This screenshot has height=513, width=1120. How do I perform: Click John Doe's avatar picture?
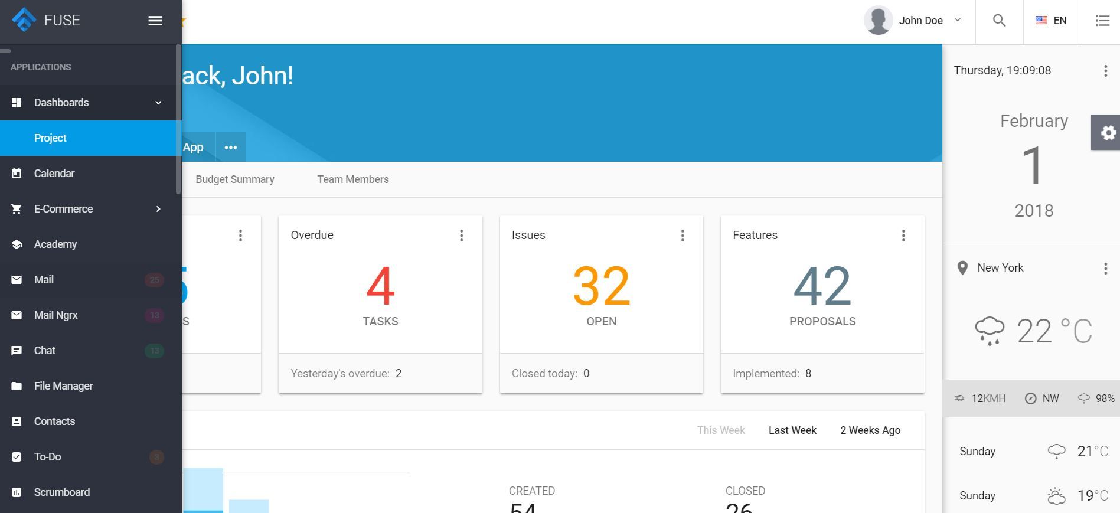point(878,21)
